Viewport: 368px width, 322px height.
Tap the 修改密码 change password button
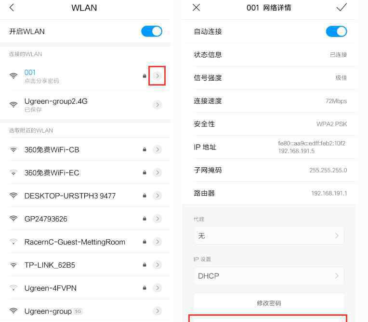point(269,303)
